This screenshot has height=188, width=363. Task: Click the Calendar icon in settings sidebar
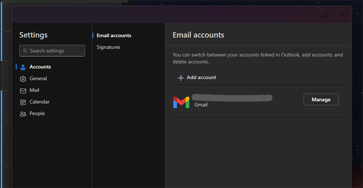(23, 102)
